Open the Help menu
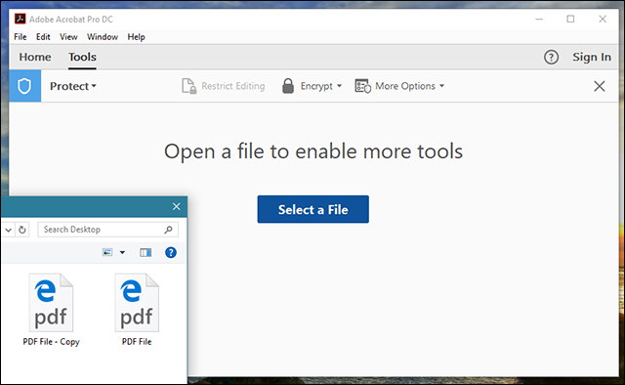The image size is (625, 385). (137, 37)
